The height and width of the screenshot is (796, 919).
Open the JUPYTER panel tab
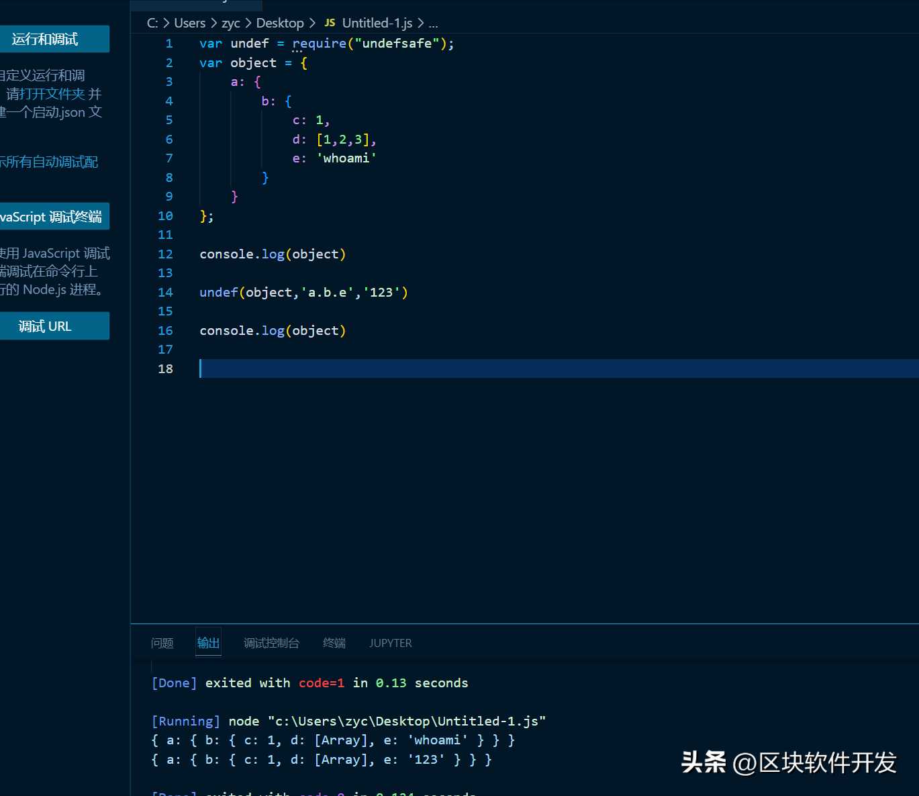point(390,643)
